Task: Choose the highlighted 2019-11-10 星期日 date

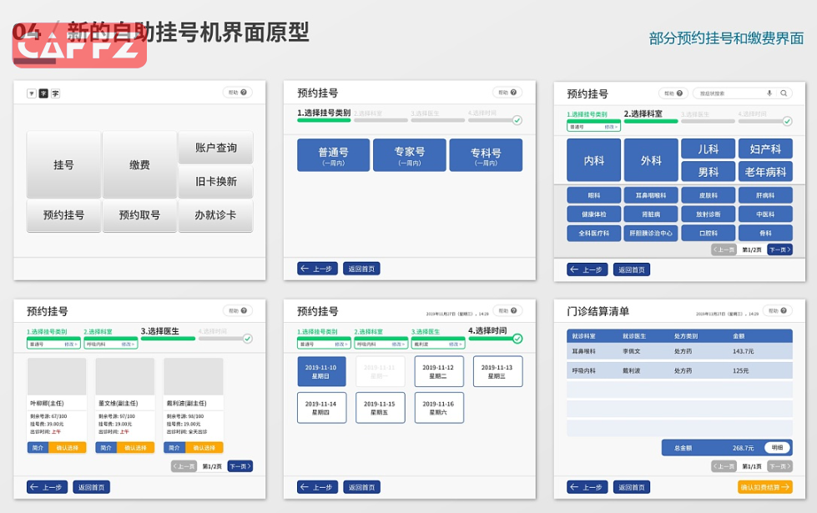Action: tap(321, 371)
